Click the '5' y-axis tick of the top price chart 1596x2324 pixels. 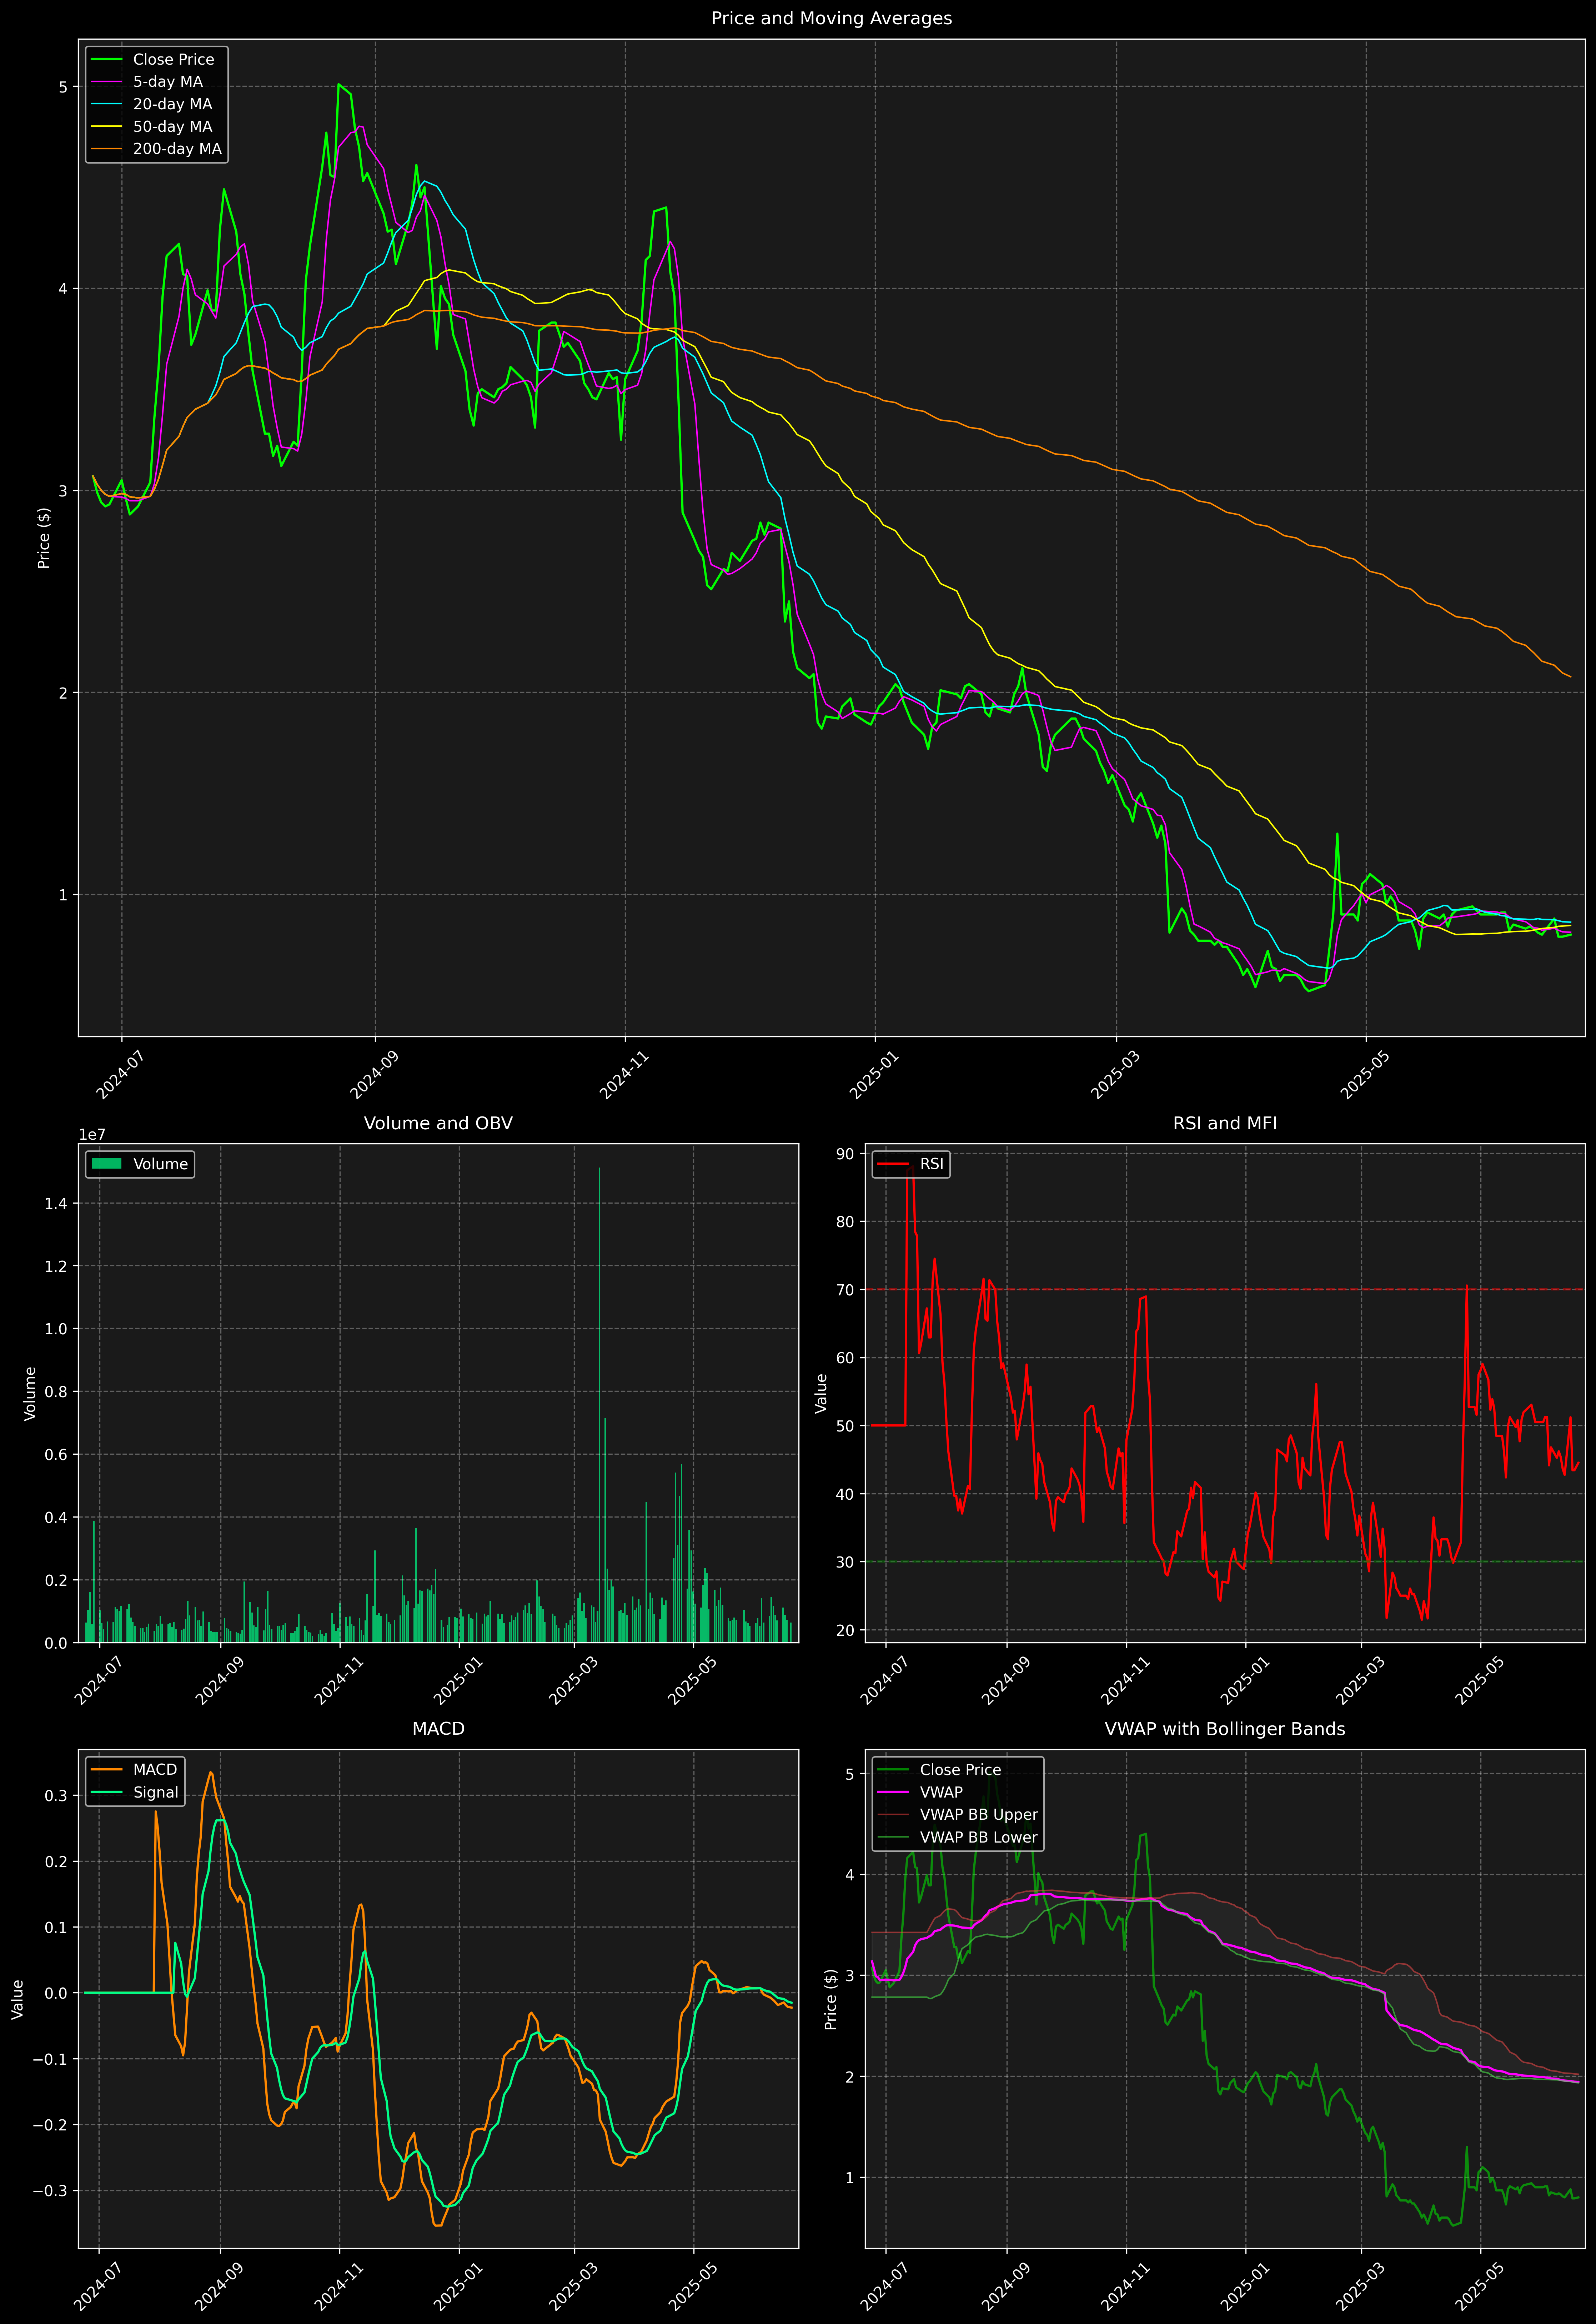[63, 87]
